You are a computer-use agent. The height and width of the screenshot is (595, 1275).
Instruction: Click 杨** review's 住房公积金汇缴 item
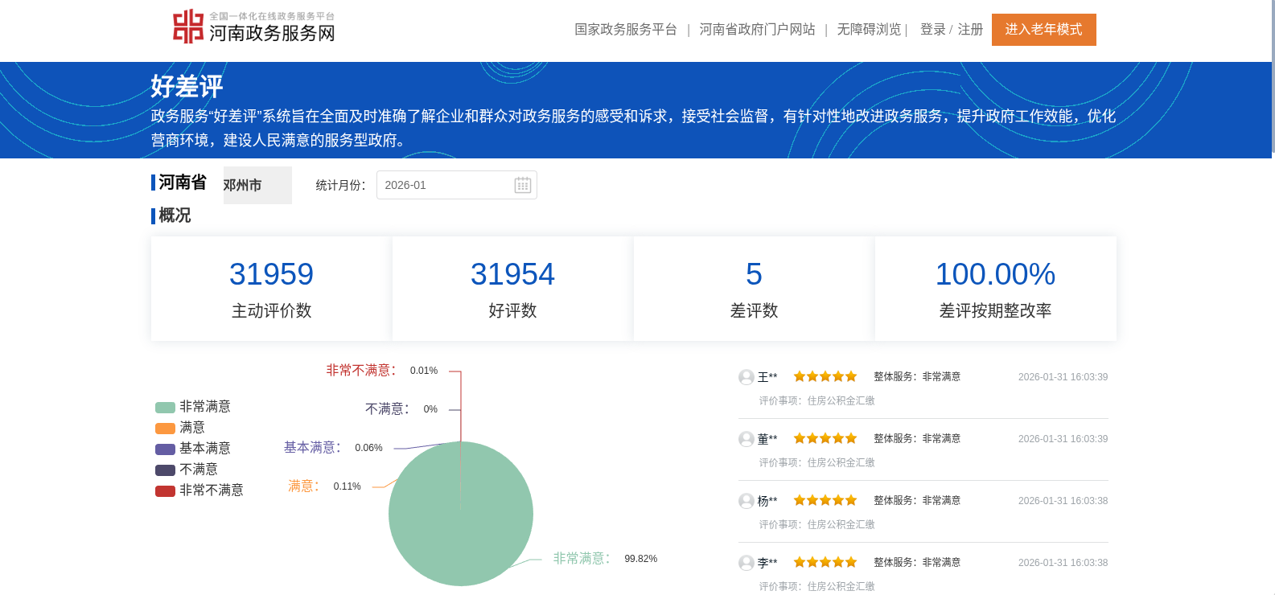point(841,524)
